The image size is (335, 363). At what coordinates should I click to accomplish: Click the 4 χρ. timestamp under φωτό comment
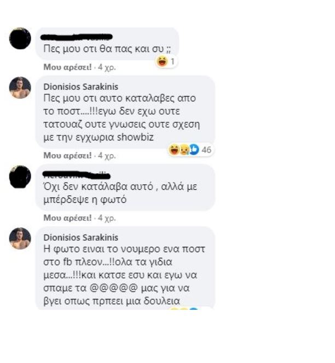(x=107, y=218)
